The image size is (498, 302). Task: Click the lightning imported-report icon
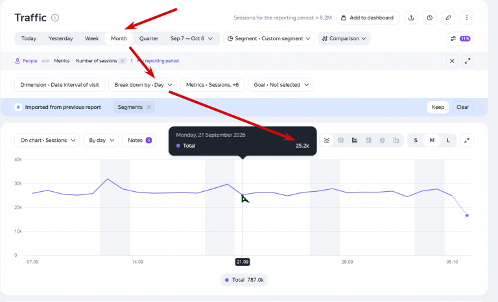[18, 108]
